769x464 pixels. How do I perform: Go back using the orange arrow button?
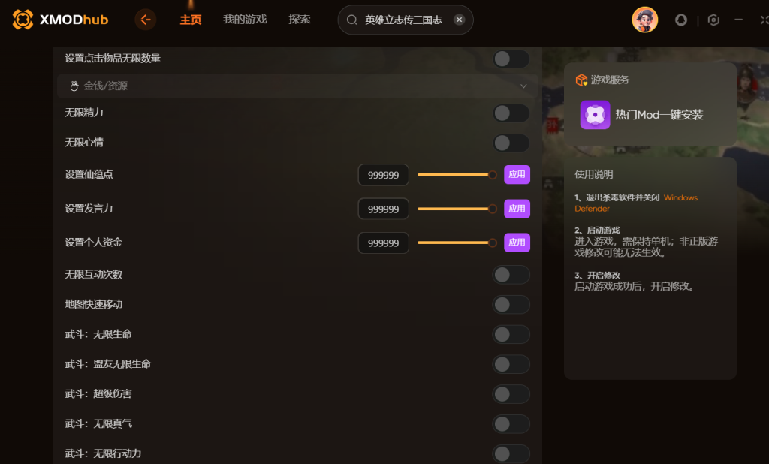coord(146,20)
